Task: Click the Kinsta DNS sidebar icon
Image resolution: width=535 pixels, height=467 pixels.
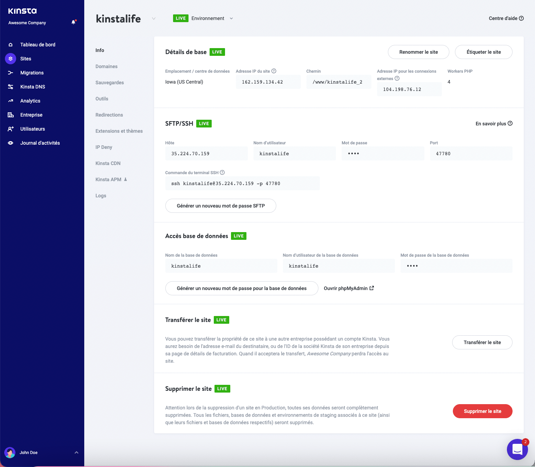Action: 11,87
